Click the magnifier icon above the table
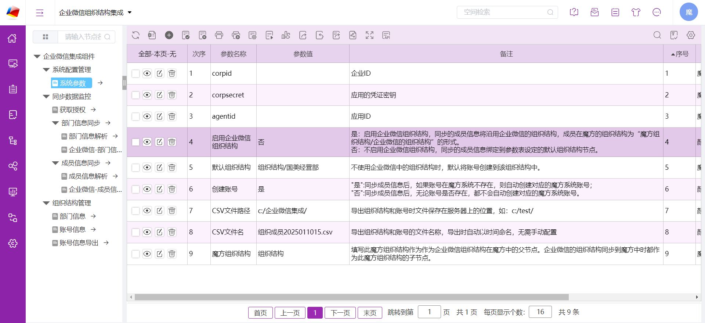 click(x=657, y=35)
